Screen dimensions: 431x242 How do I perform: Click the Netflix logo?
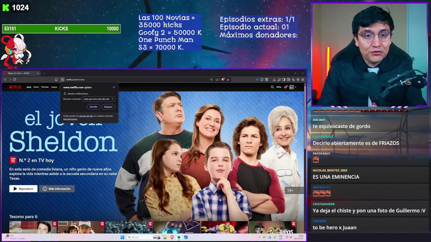15,87
